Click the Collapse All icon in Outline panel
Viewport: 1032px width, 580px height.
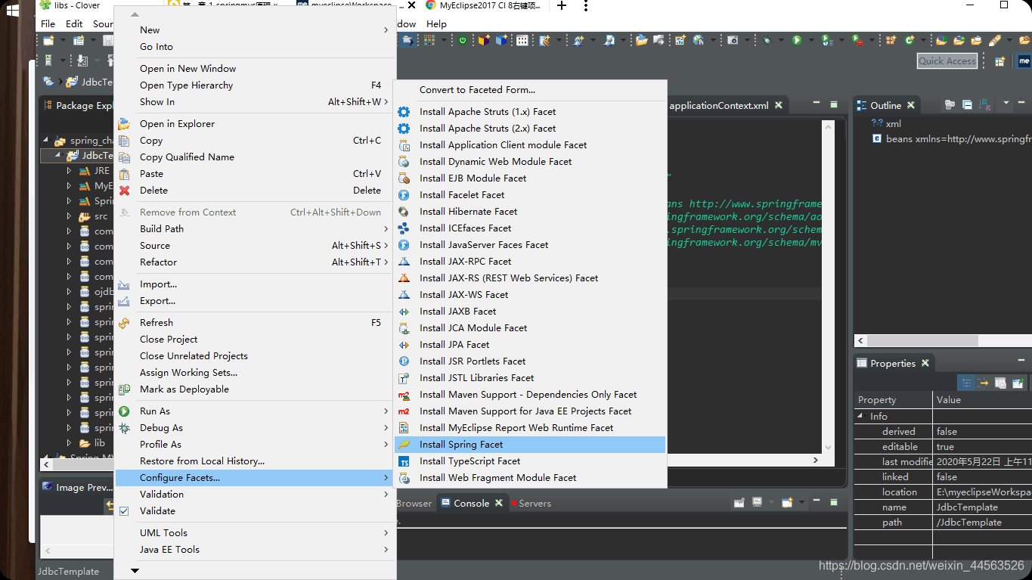(967, 105)
